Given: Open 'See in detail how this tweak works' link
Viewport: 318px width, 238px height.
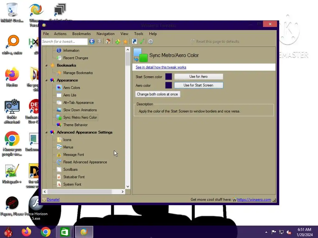Looking at the screenshot, I should (x=161, y=67).
